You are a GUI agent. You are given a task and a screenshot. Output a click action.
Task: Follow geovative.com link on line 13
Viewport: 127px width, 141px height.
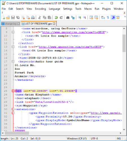[x=70, y=47]
